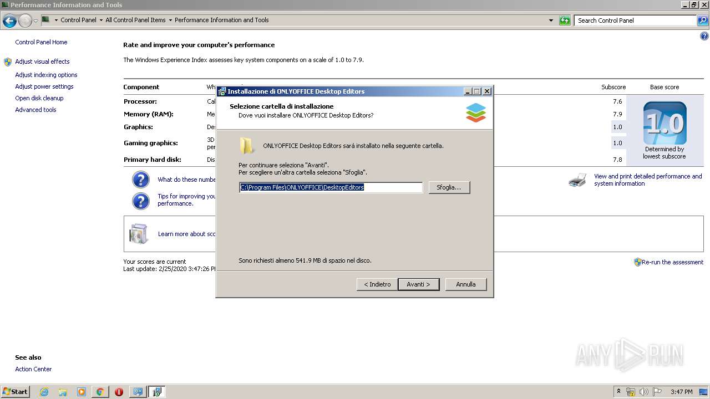
Task: Open Internet Explorer from the taskbar
Action: 44,392
